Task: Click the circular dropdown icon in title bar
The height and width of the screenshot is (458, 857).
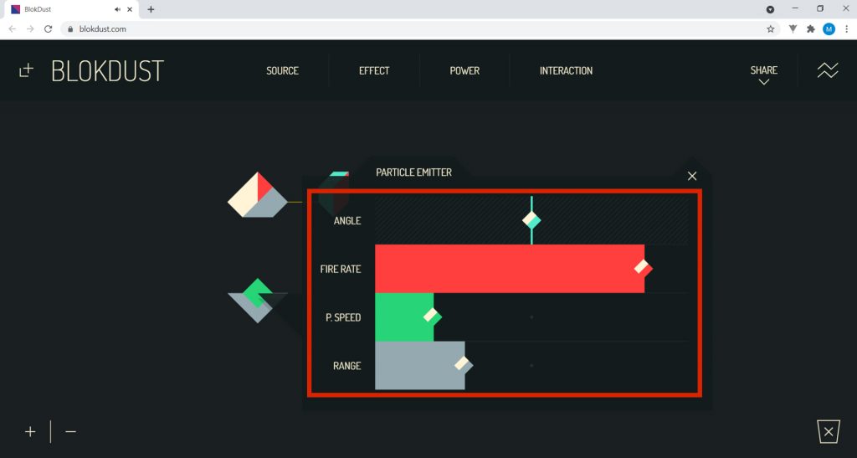Action: pyautogui.click(x=770, y=9)
